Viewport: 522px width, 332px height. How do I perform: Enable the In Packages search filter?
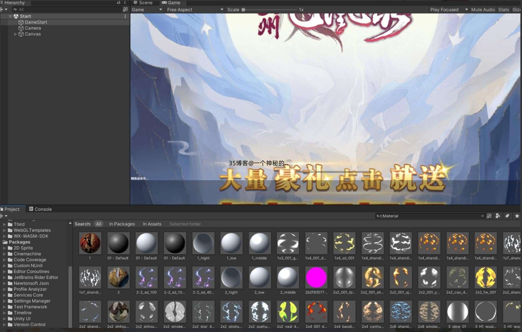pyautogui.click(x=122, y=224)
